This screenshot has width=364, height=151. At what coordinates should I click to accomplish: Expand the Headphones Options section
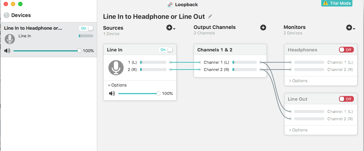pos(298,81)
